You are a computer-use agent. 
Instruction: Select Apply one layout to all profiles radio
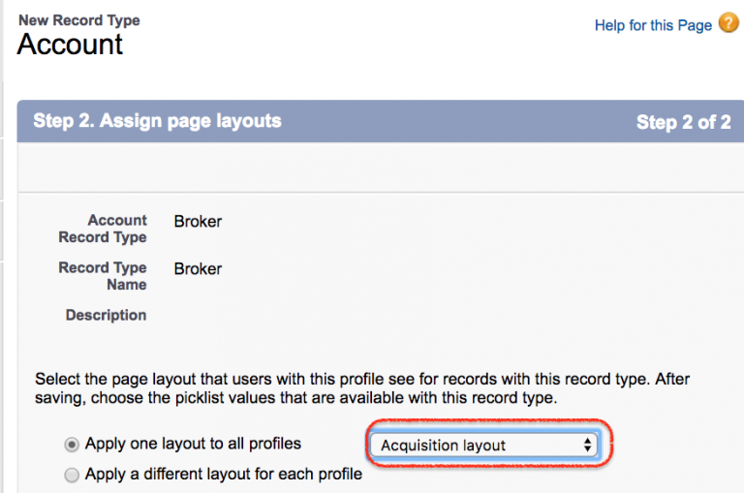72,445
